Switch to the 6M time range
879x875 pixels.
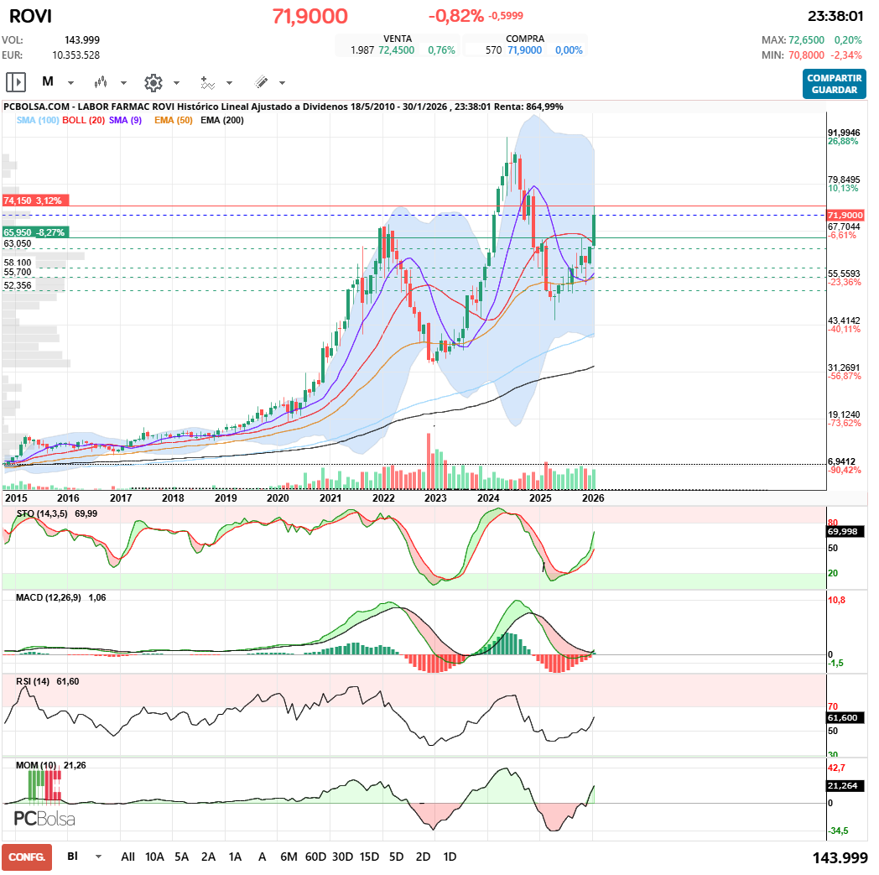coord(289,857)
